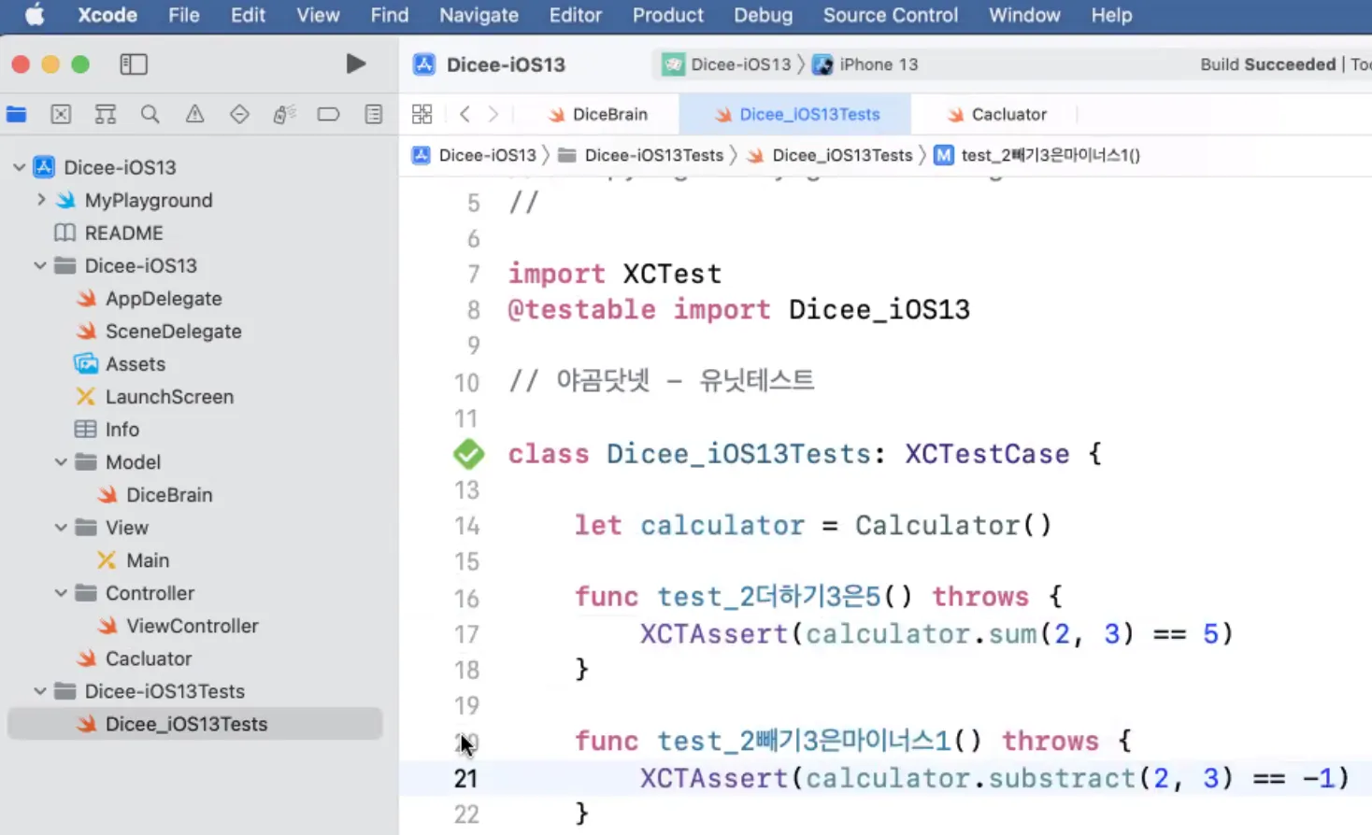1372x835 pixels.
Task: Collapse the Dicee-iOS13Tests folder
Action: 40,691
